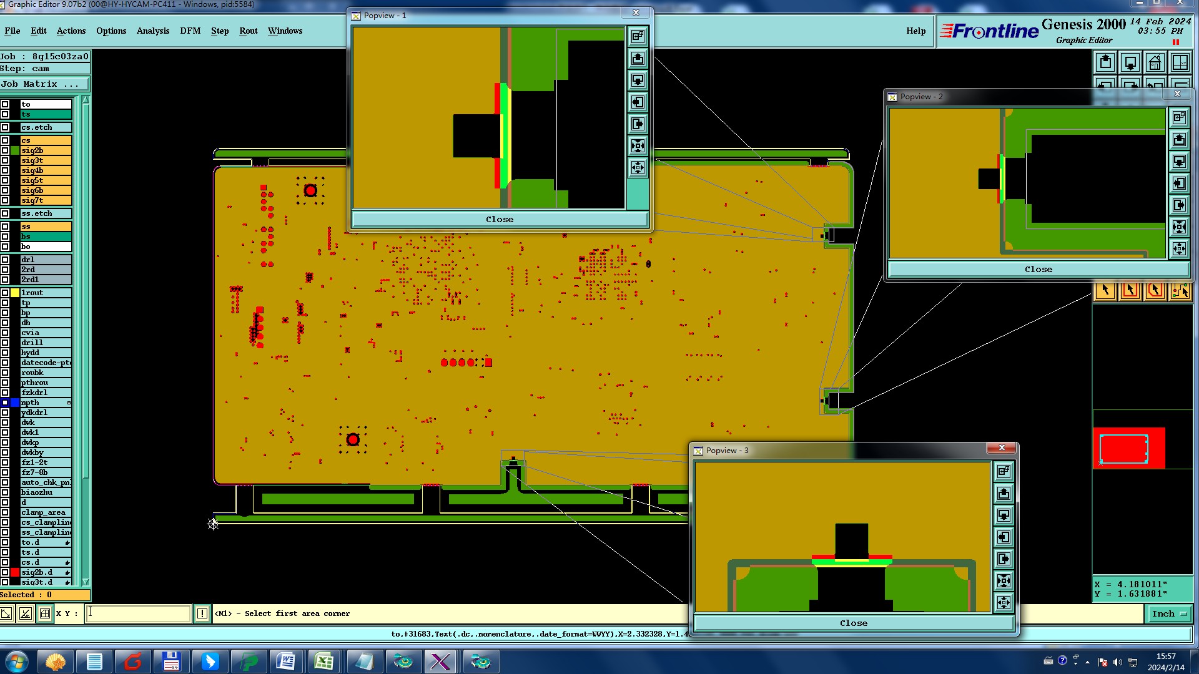Open Microsoft Word from the taskbar
Viewport: 1199px width, 674px height.
(x=285, y=661)
